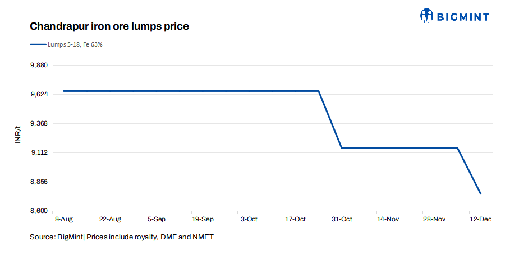
Task: Click the line's final lowest data point
Action: [x=481, y=194]
